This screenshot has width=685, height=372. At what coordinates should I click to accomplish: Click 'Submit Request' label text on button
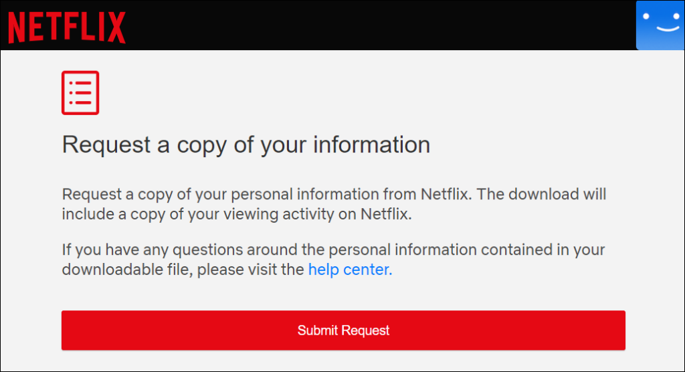tap(343, 331)
